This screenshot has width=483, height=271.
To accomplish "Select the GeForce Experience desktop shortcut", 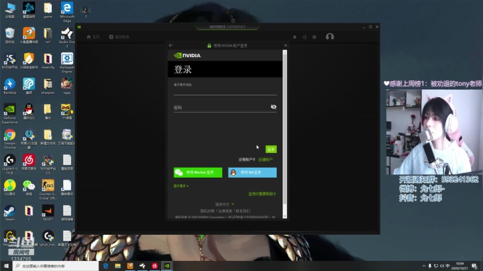I will coord(10,113).
